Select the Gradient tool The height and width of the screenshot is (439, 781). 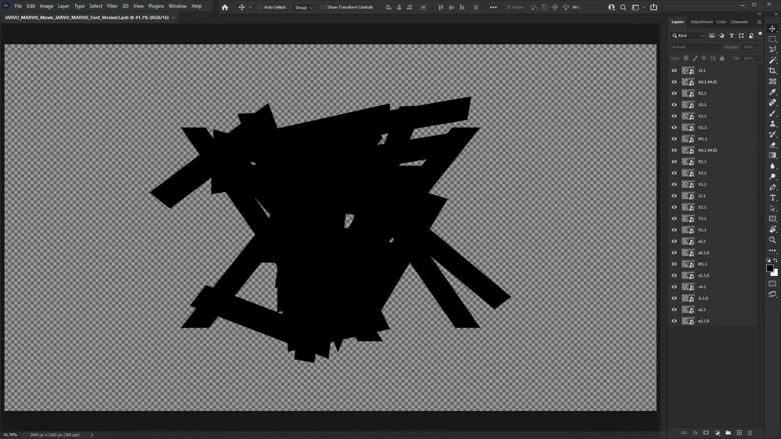(x=772, y=155)
